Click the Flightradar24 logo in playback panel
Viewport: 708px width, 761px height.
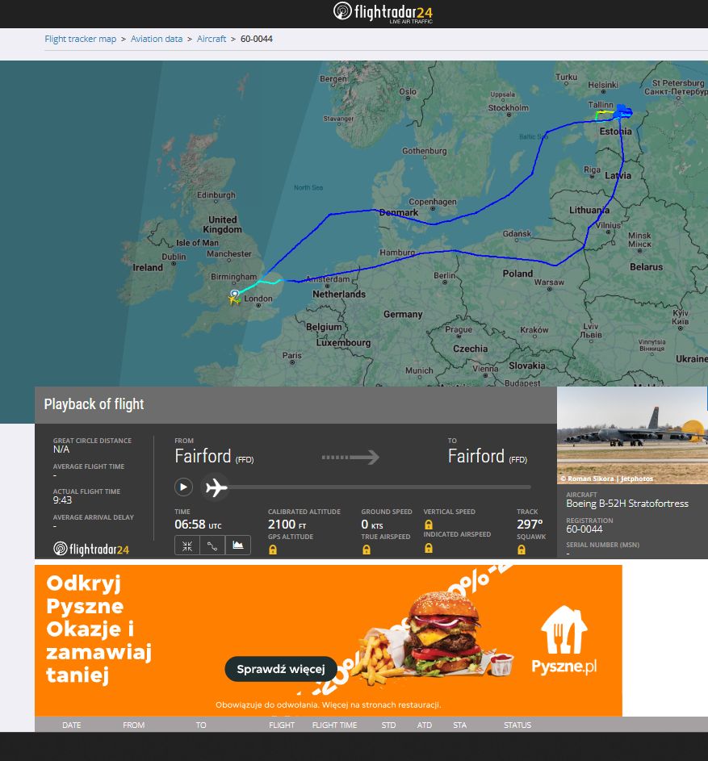pyautogui.click(x=91, y=549)
